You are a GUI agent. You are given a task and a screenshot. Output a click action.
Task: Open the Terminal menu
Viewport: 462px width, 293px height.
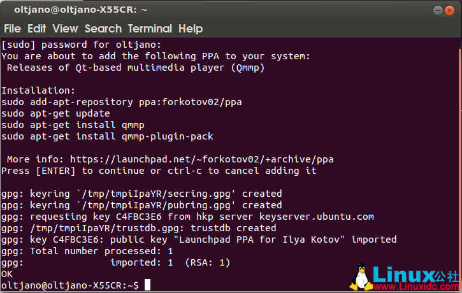pyautogui.click(x=150, y=29)
